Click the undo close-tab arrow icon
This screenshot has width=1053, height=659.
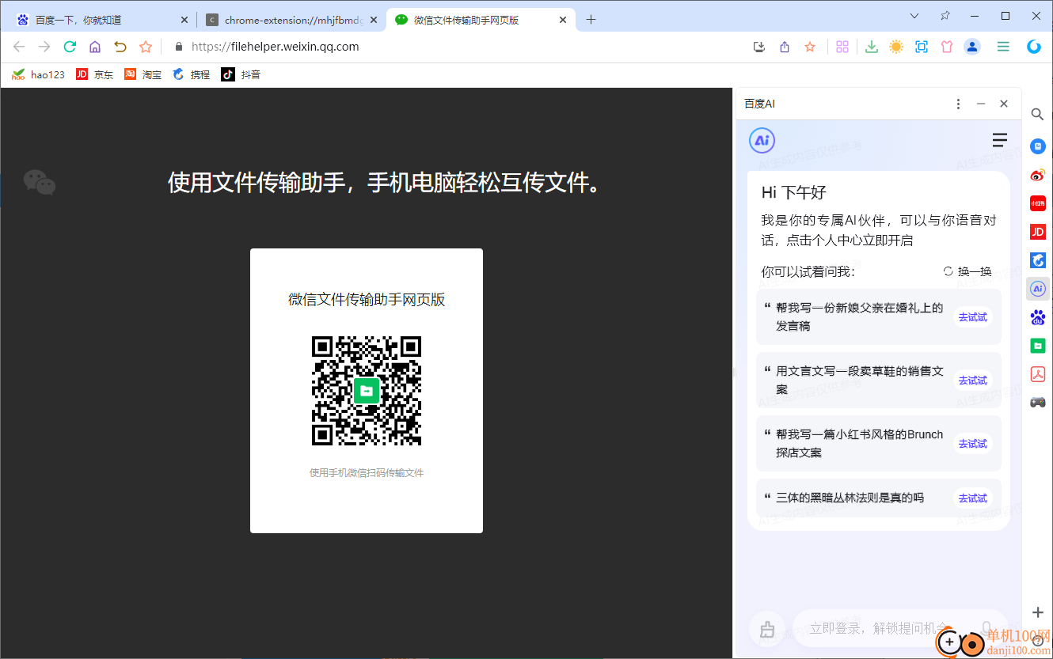(120, 47)
